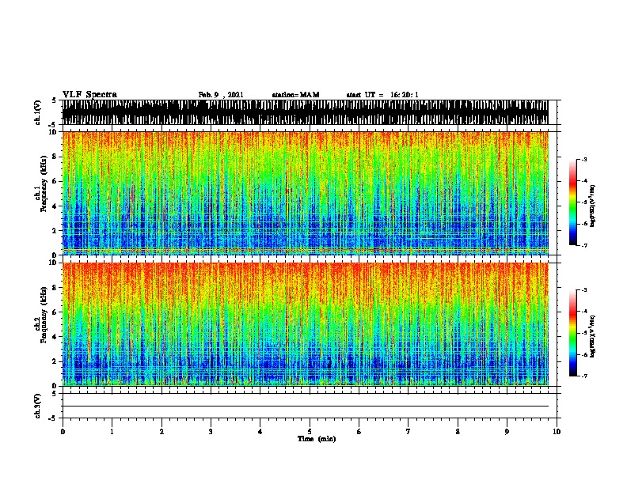Click inside the ch.1 spectrogram plot
Image resolution: width=627 pixels, height=484 pixels.
tap(306, 193)
